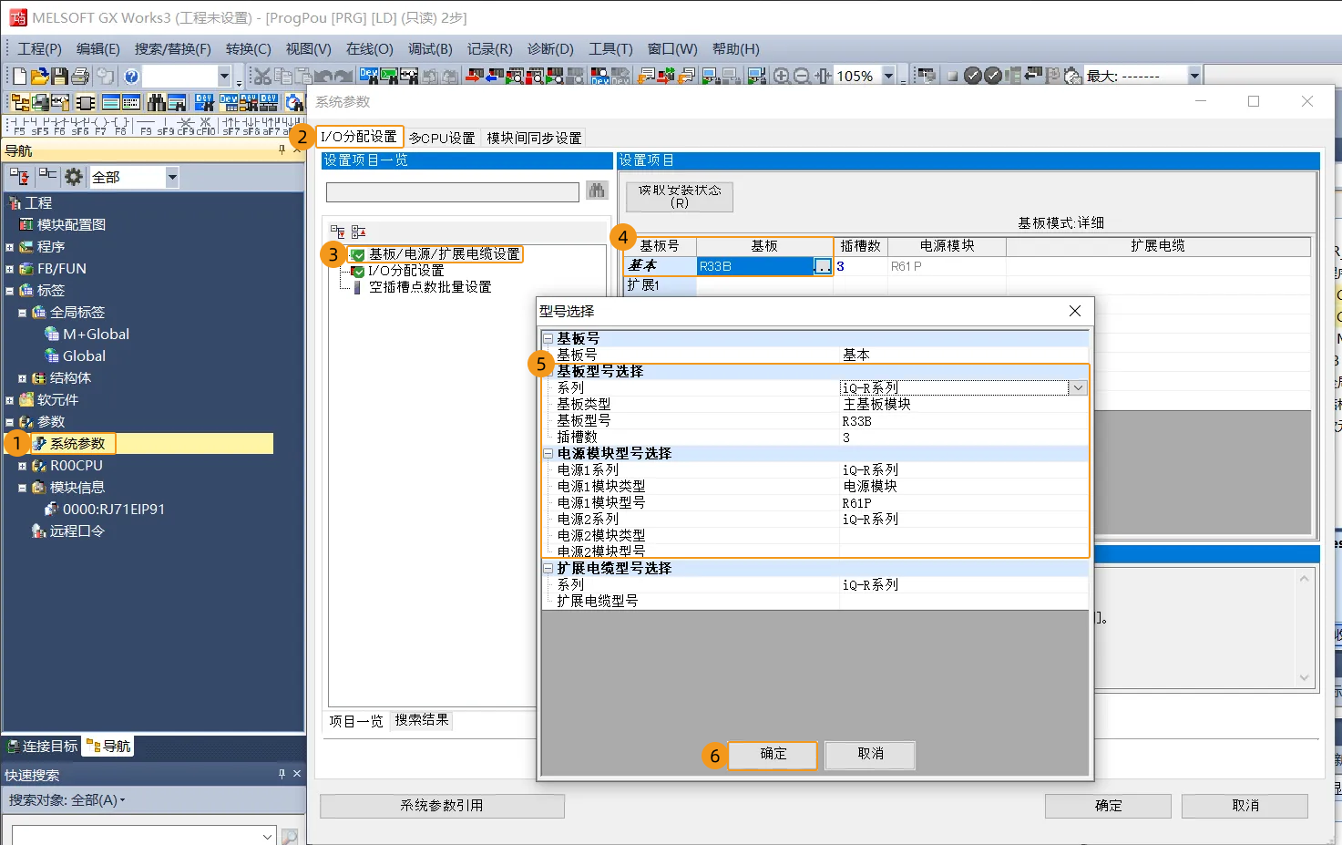Click the blue Help question-mark icon
This screenshot has width=1342, height=845.
131,77
